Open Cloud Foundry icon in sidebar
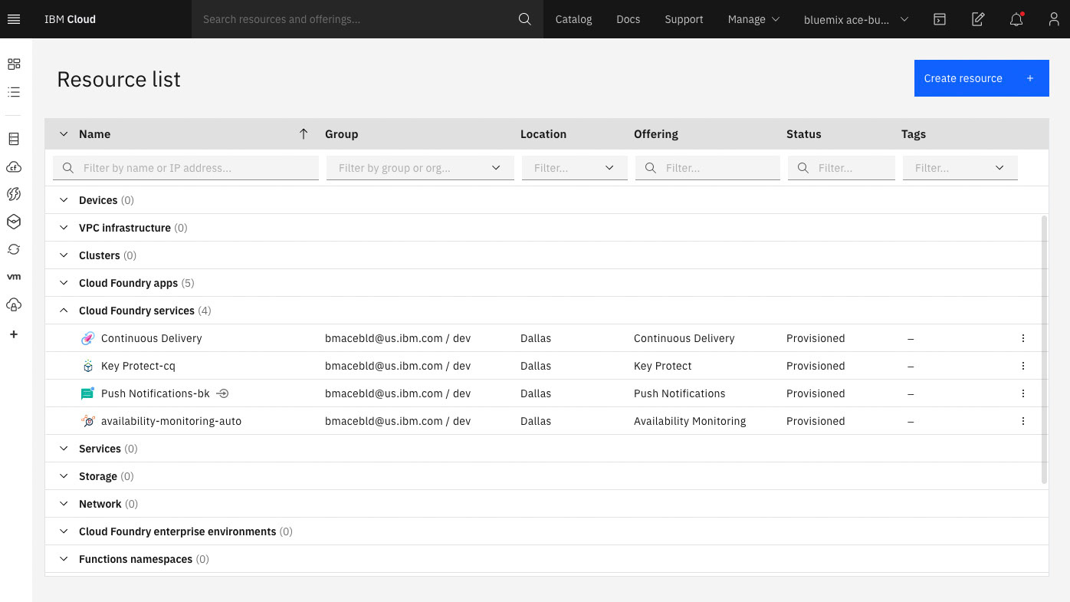Screen dimensions: 1070x602 click(14, 166)
